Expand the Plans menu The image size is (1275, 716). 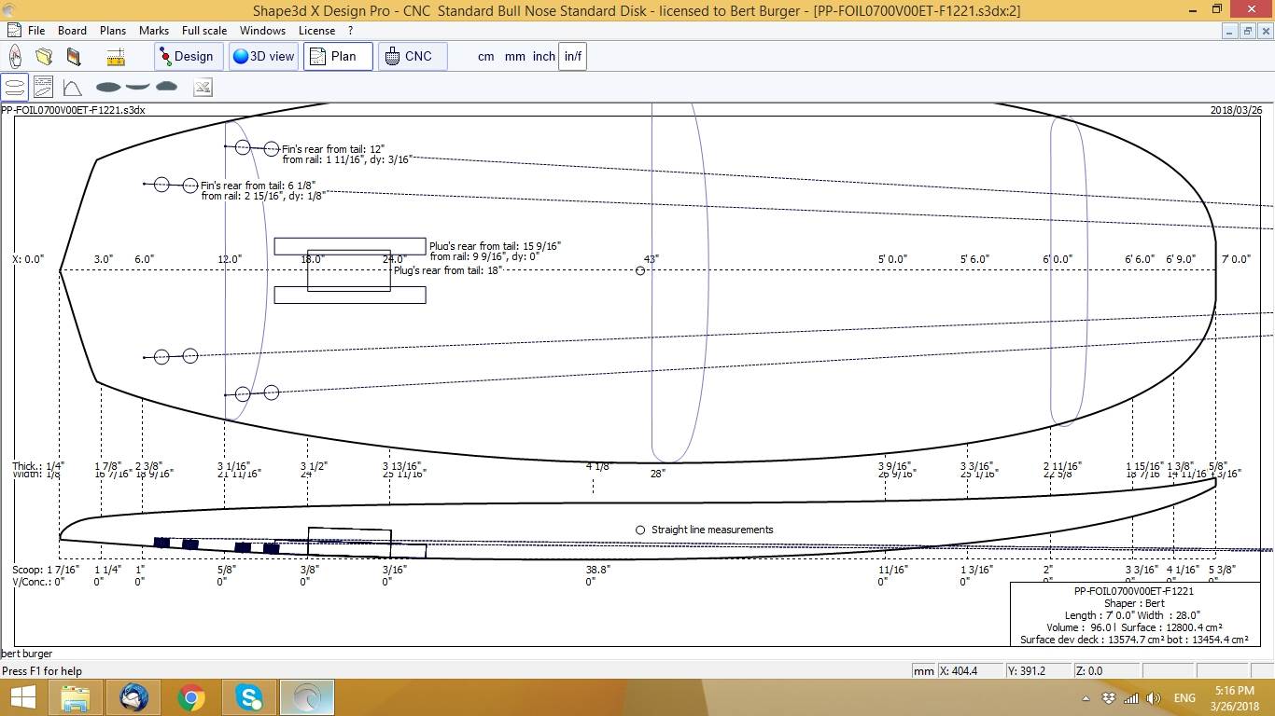tap(113, 31)
